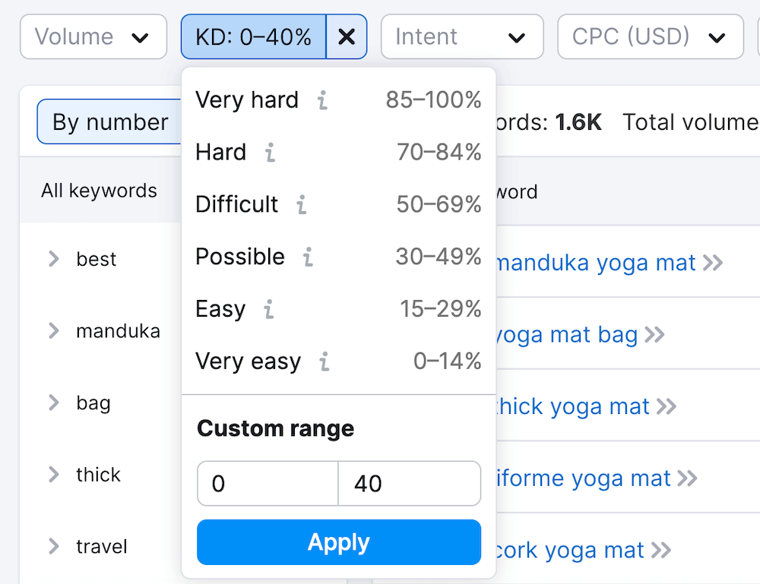
Task: Select the Very hard 85–100% option
Action: 338,100
